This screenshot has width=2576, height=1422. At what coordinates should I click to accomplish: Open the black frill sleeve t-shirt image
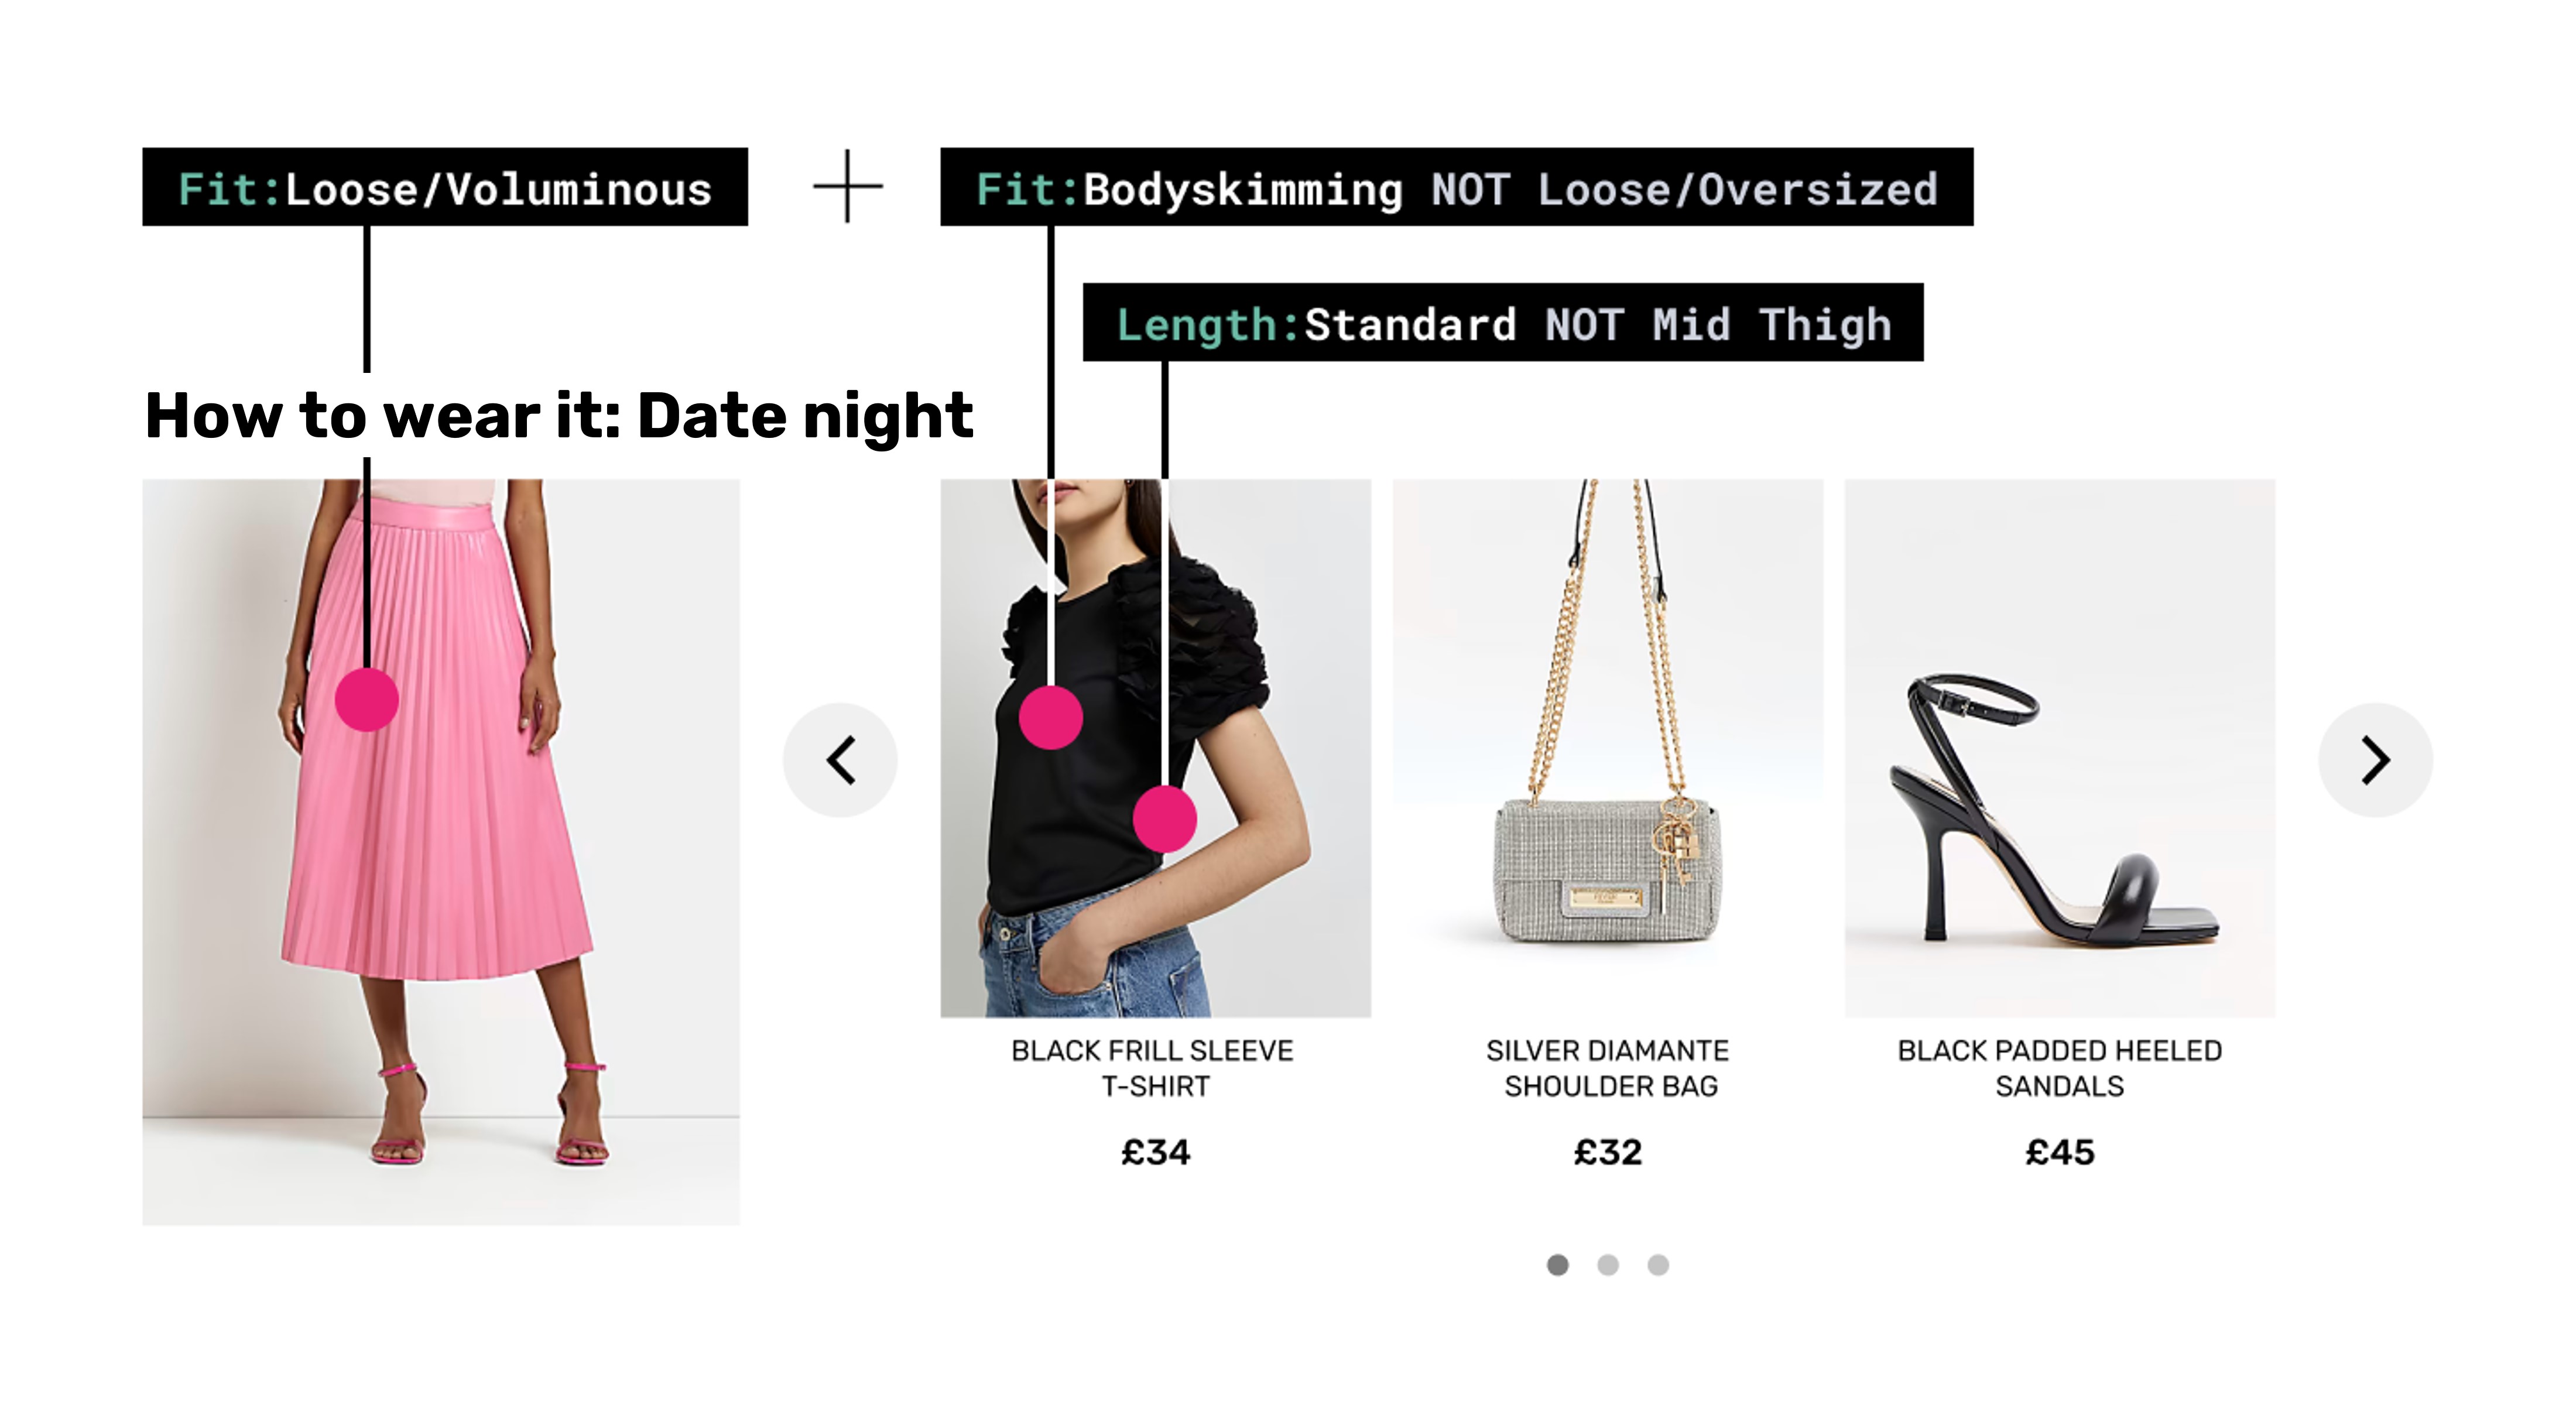(1155, 748)
